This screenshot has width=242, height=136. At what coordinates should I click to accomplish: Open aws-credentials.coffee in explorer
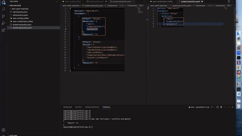coord(23,22)
